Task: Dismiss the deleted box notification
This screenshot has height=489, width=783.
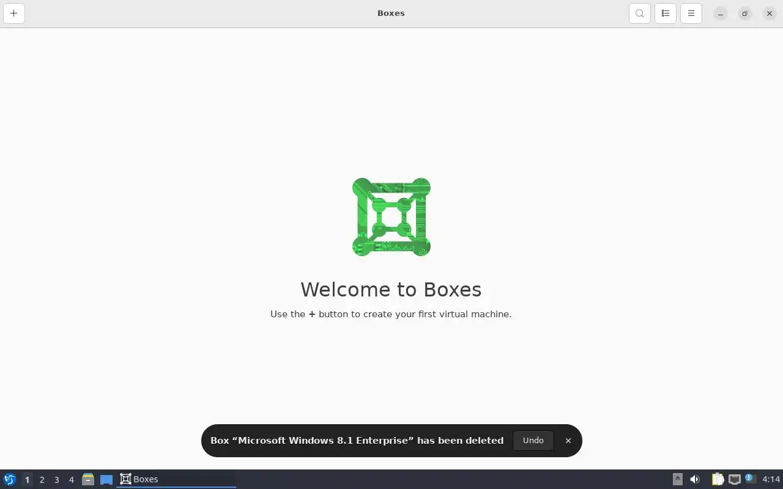Action: [x=568, y=440]
